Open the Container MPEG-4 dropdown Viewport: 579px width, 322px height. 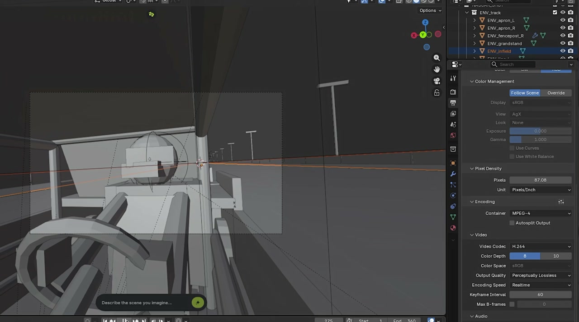coord(541,213)
